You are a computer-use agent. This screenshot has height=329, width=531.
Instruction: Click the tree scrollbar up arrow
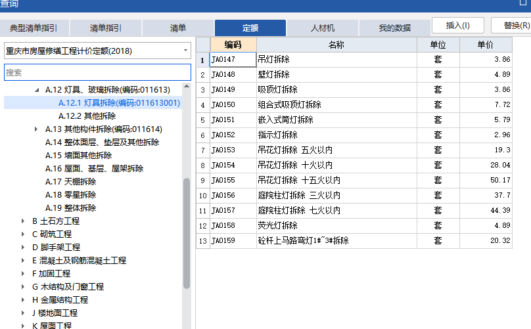tap(187, 87)
